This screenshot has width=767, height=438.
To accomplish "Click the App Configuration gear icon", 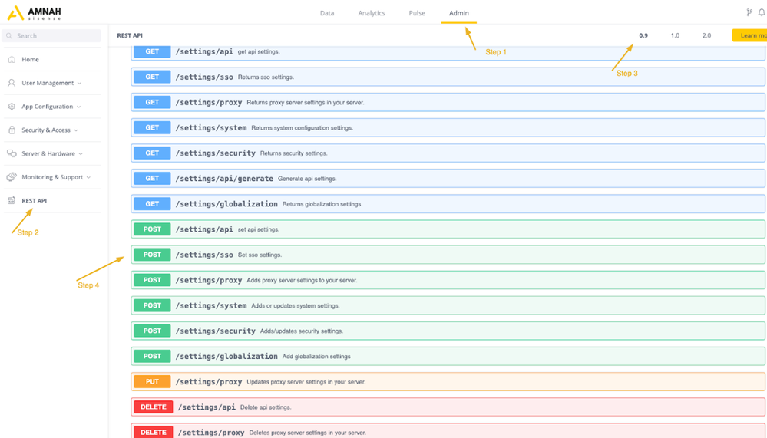I will (12, 107).
